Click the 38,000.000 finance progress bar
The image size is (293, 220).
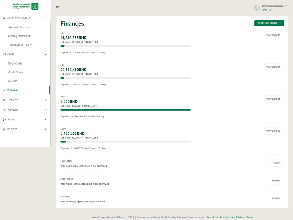click(126, 46)
